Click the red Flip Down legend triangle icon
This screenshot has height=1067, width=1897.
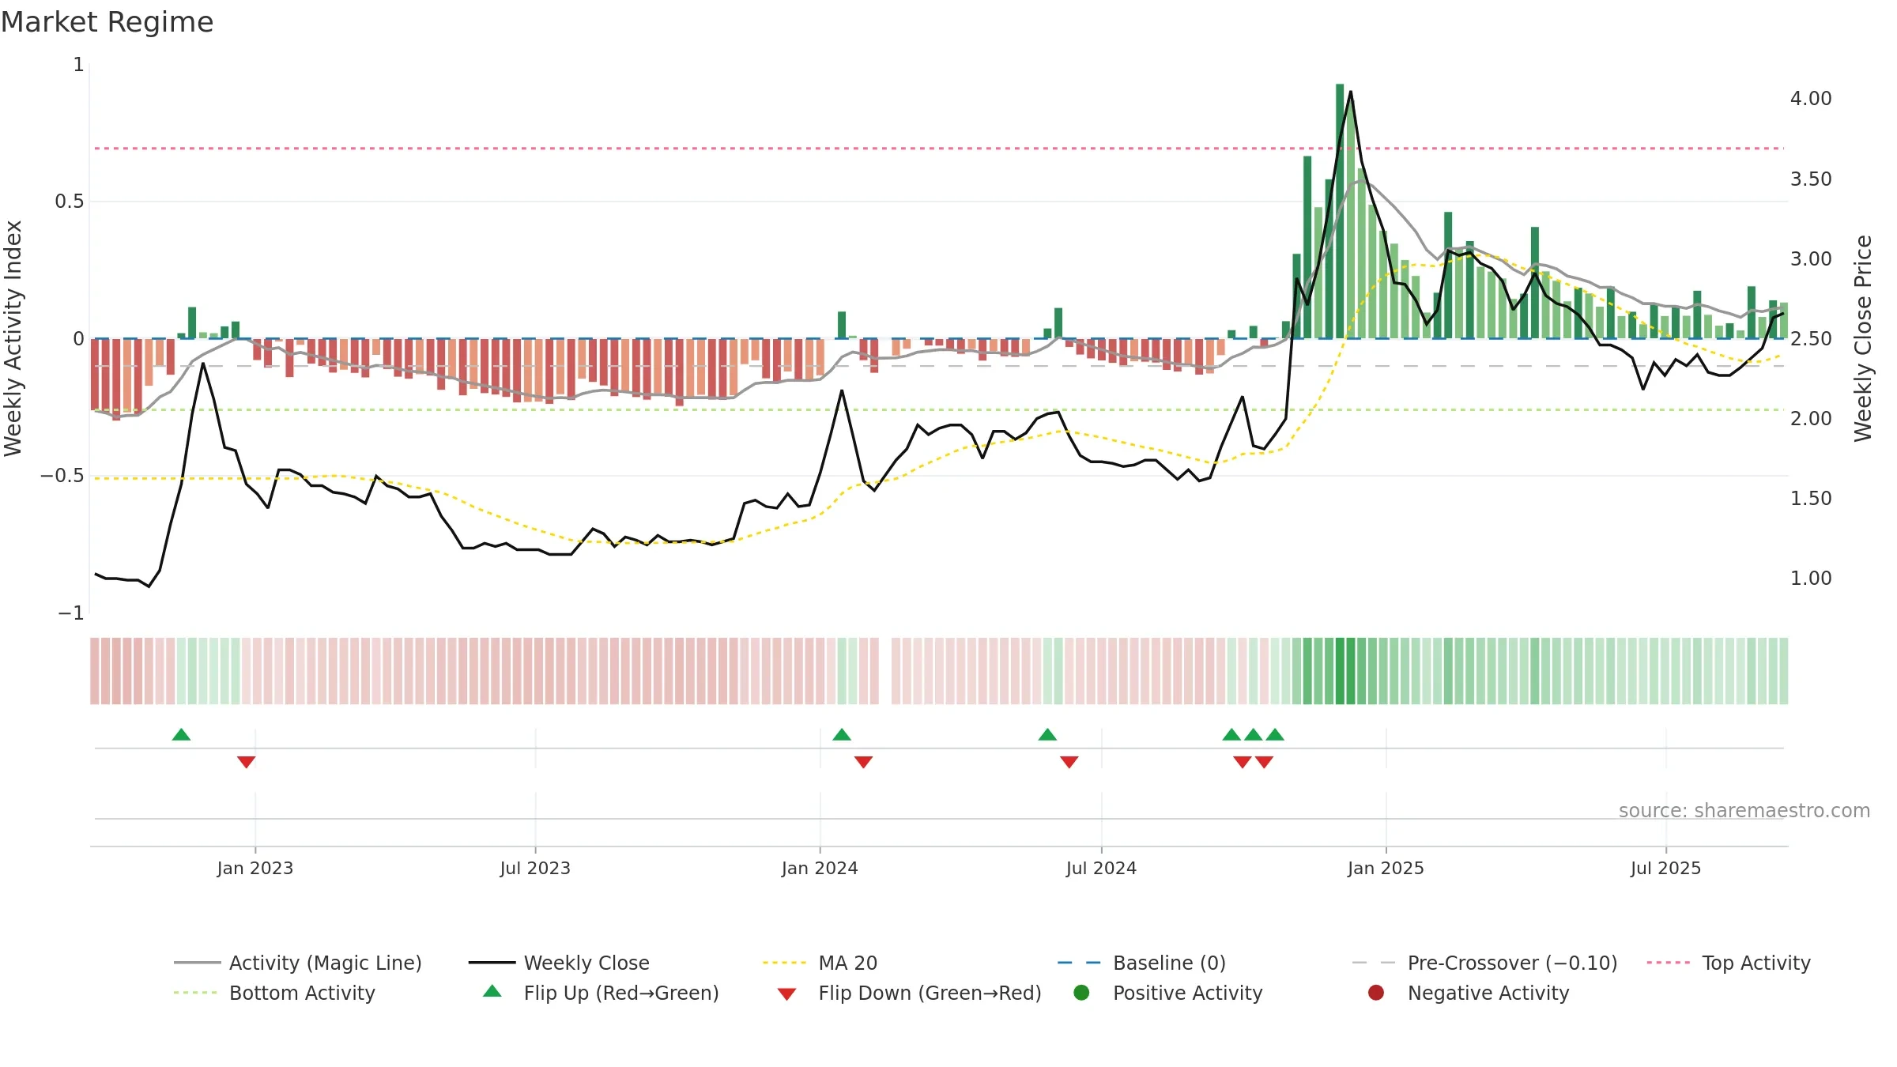point(786,993)
